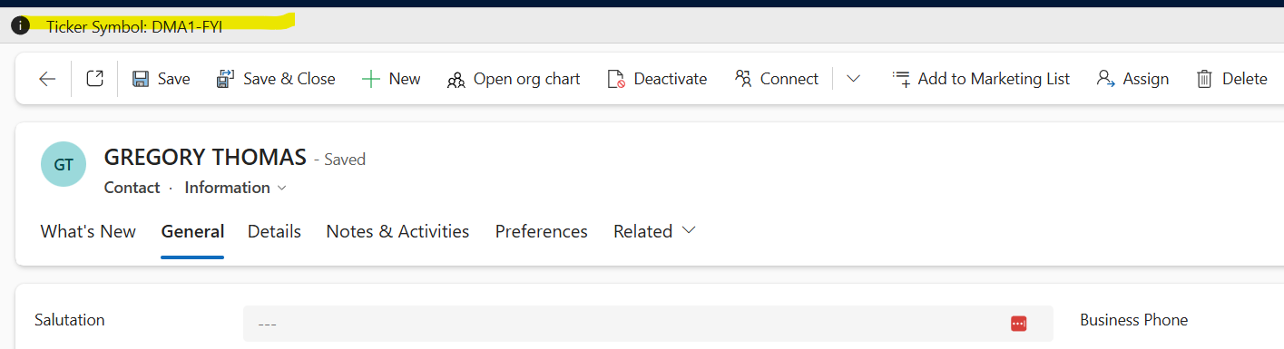The image size is (1284, 349).
Task: Open record in new window icon
Action: pos(94,79)
